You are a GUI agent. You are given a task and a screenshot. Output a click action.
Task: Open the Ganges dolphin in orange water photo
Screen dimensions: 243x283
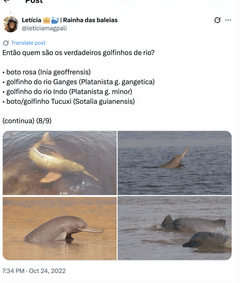pyautogui.click(x=60, y=228)
